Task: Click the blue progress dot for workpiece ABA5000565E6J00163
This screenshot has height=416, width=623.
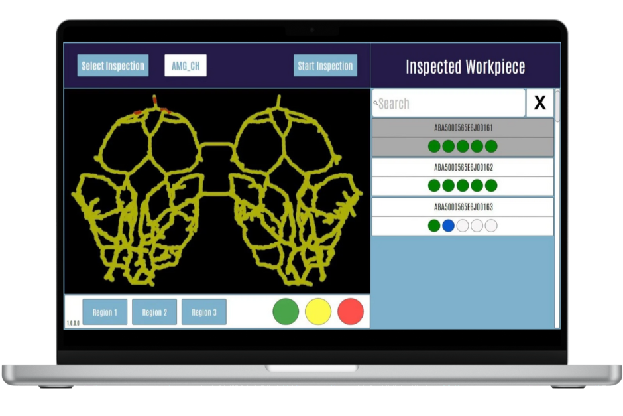Action: click(449, 225)
